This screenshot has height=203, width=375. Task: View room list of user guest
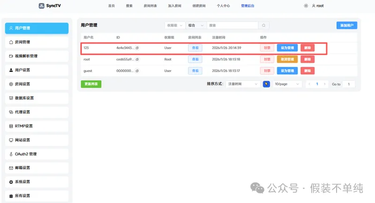(x=195, y=71)
